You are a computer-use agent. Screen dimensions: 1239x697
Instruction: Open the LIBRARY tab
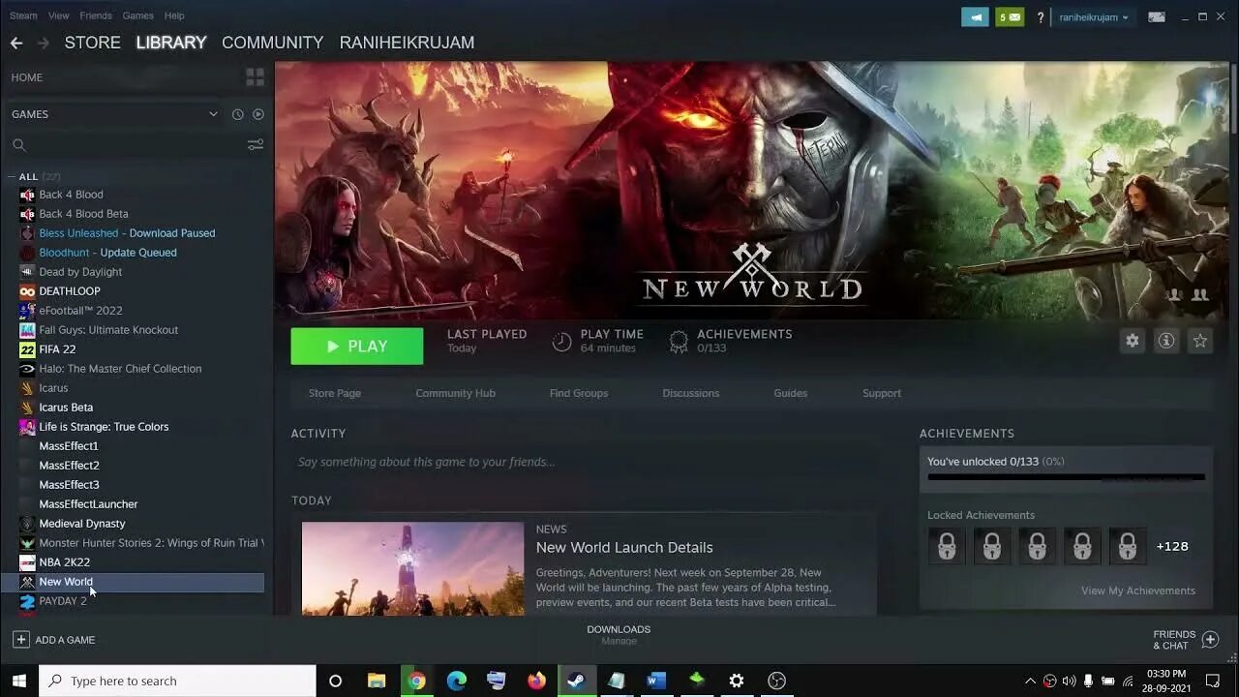[171, 43]
